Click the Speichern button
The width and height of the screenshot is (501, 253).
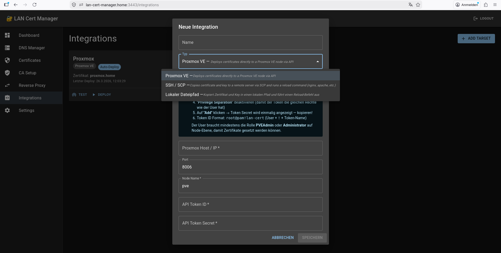(x=312, y=238)
